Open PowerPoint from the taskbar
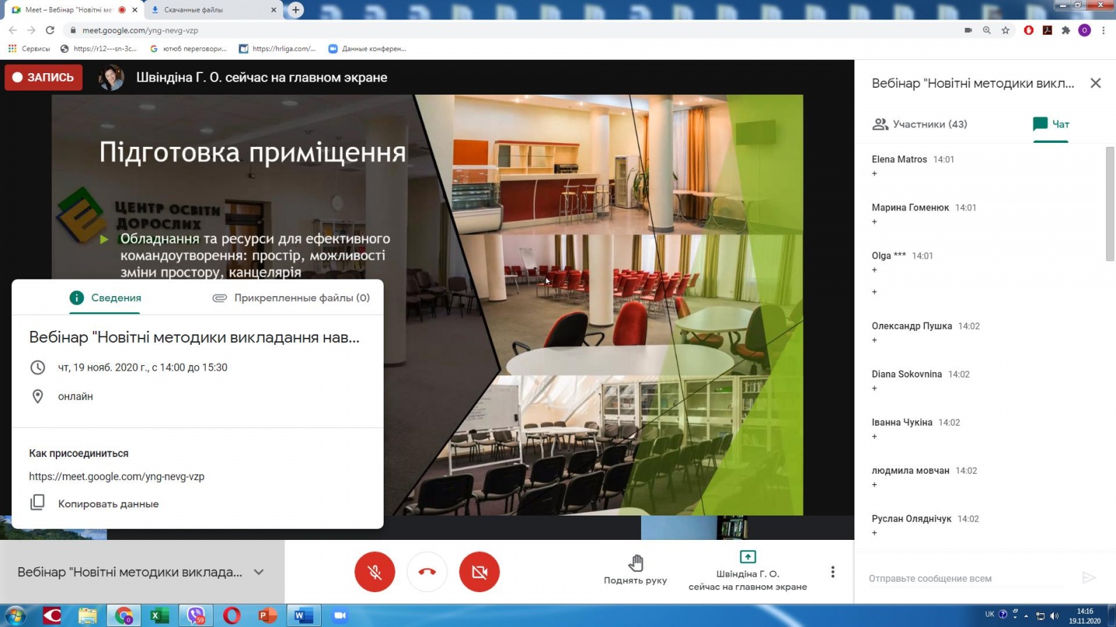Image resolution: width=1116 pixels, height=627 pixels. [x=268, y=615]
